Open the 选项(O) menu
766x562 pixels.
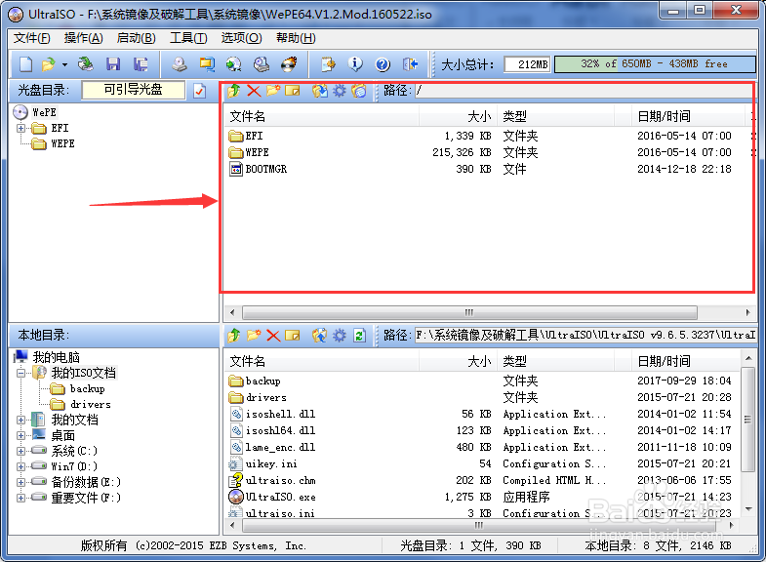point(241,38)
